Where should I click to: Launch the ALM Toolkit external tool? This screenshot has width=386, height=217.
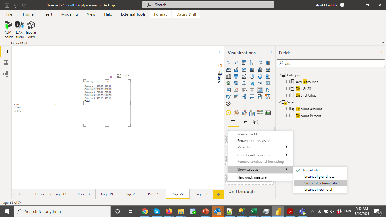click(x=8, y=30)
